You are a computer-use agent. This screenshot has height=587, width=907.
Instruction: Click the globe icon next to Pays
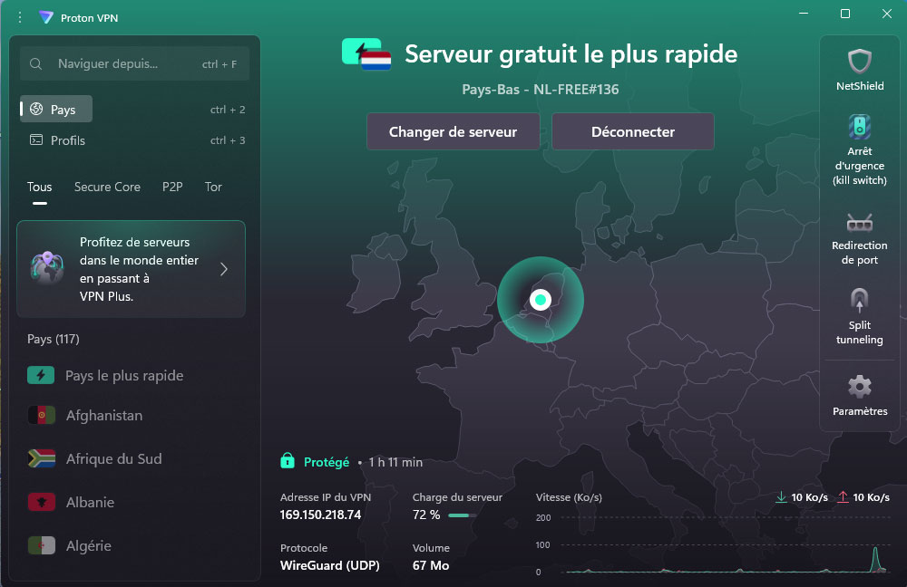[x=36, y=110]
